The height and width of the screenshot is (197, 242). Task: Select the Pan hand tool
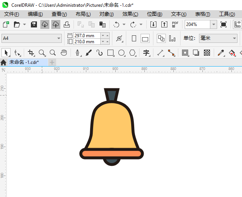pos(64,53)
